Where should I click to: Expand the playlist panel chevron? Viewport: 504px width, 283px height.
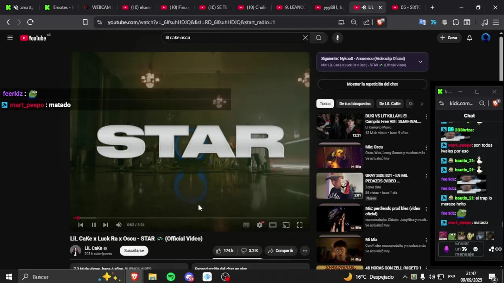420,62
